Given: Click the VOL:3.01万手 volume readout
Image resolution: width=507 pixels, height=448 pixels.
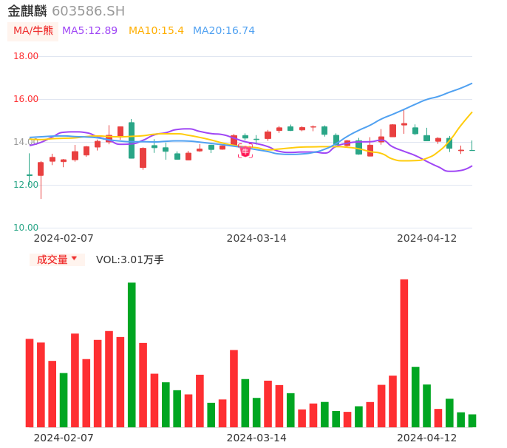Looking at the screenshot, I should click(x=129, y=259).
